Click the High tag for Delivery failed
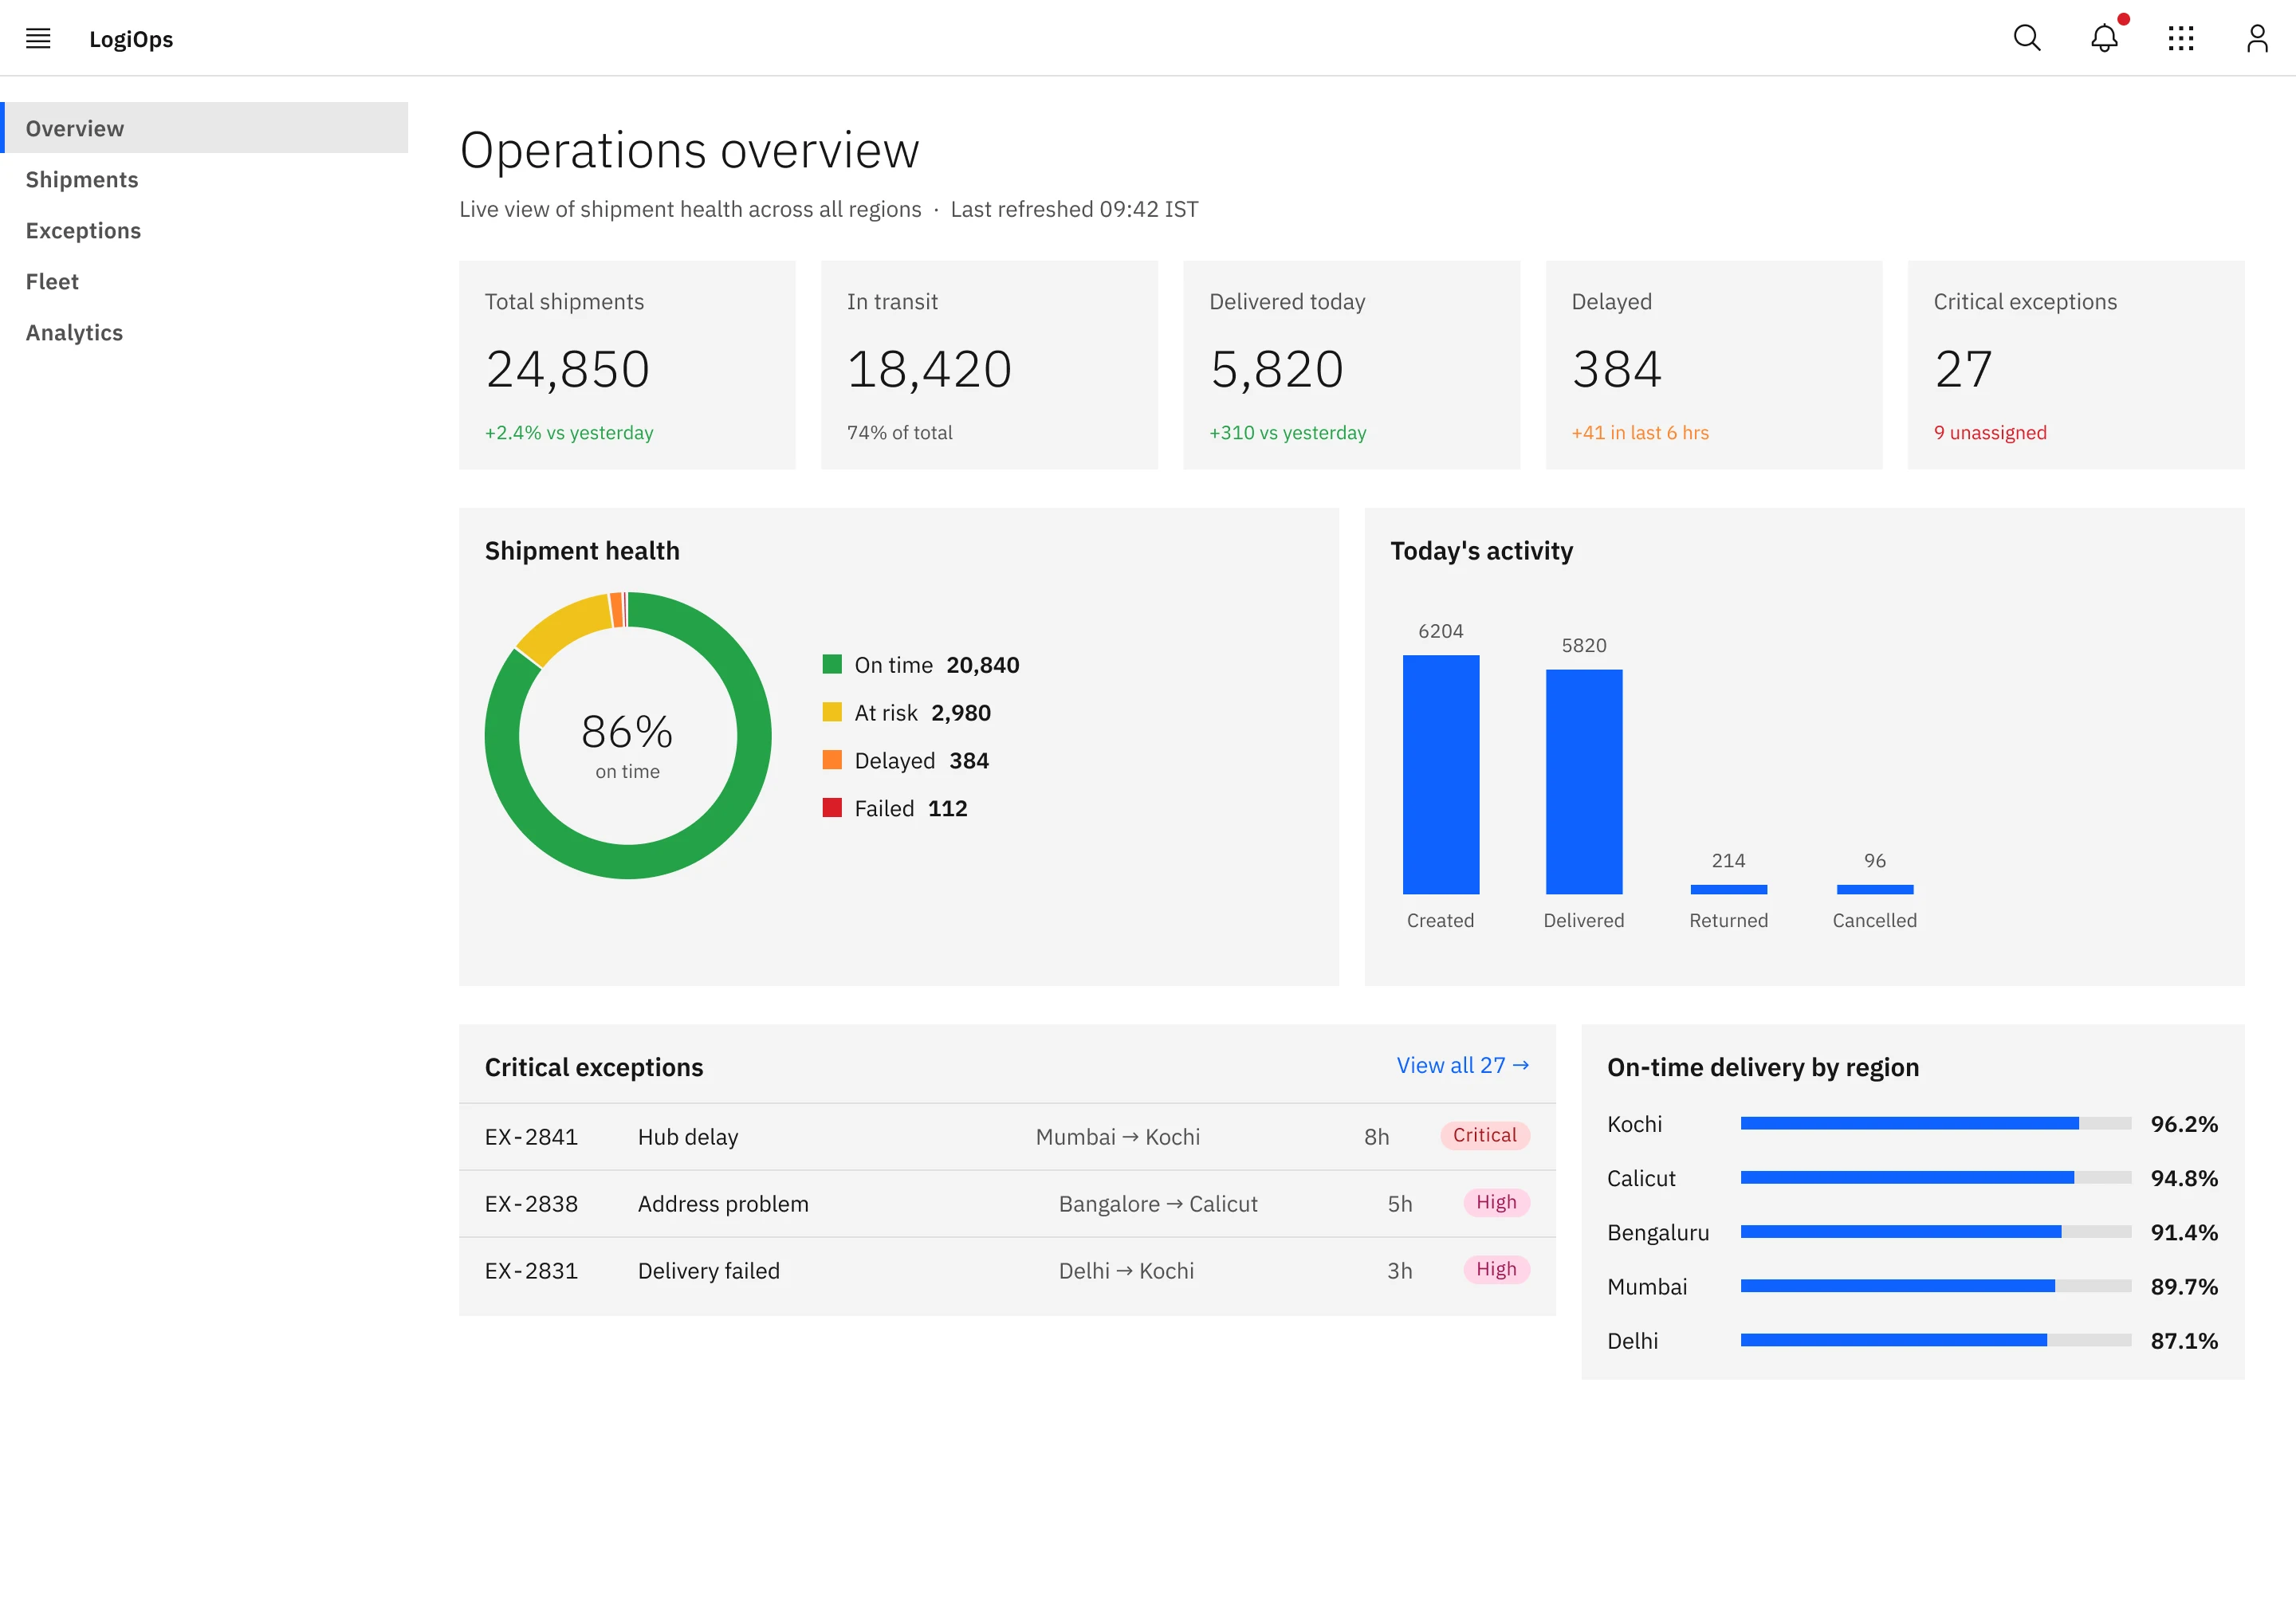 tap(1496, 1269)
